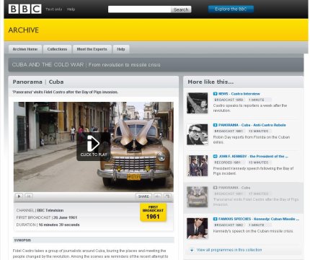Click the restart/skip back player button
This screenshot has width=310, height=260.
29,196
